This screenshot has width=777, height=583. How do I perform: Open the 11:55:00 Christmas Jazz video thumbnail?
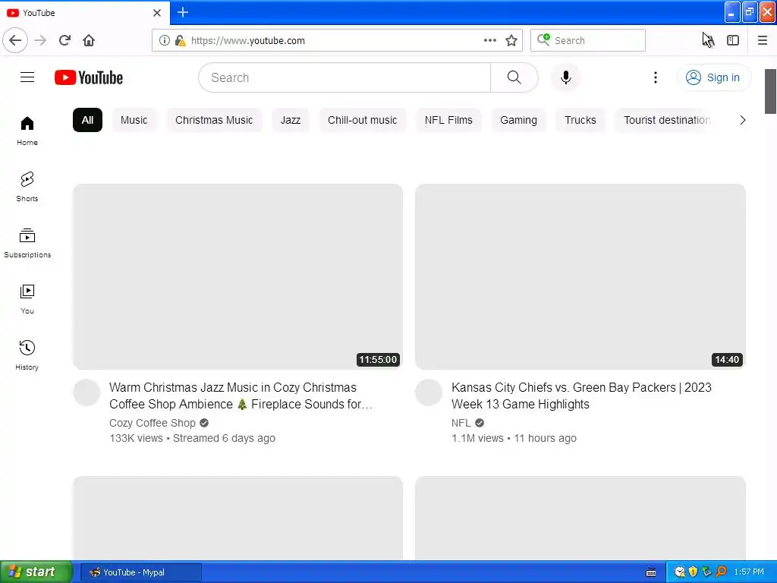pyautogui.click(x=238, y=276)
